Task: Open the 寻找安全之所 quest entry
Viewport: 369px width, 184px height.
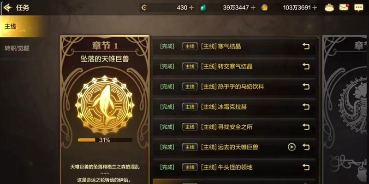Action: (x=234, y=127)
